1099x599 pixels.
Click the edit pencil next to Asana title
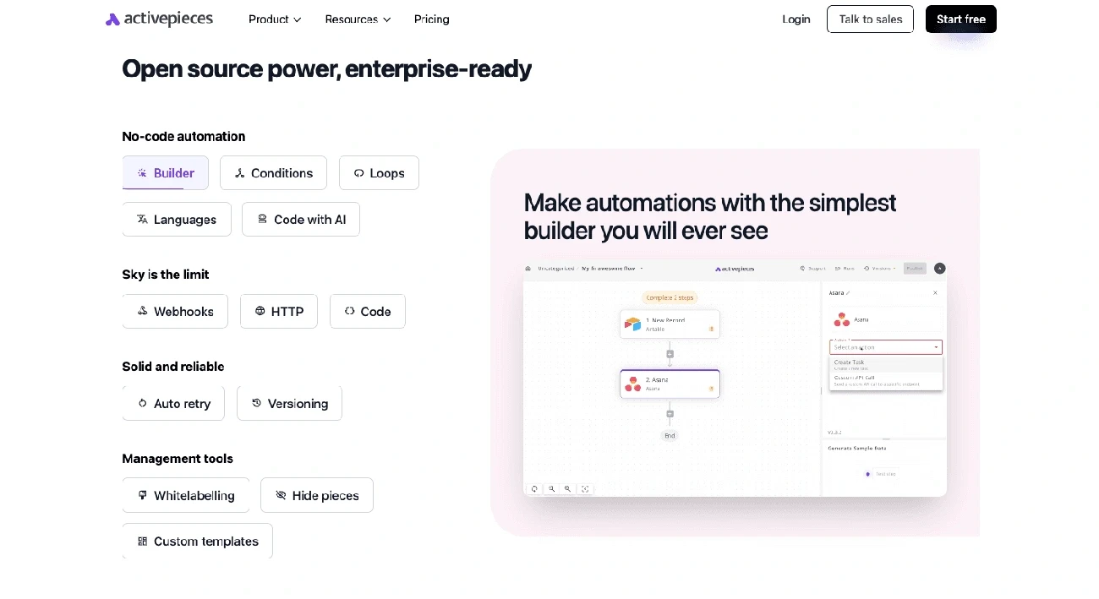pyautogui.click(x=848, y=292)
